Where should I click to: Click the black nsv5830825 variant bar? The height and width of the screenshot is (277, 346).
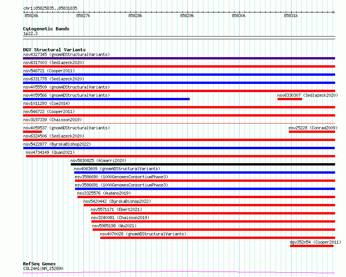pos(203,164)
